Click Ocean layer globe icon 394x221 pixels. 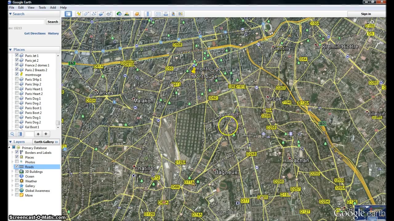pos(22,176)
